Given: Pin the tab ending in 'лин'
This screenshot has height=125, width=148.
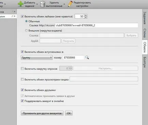Looking at the screenshot, I should click(12, 16).
